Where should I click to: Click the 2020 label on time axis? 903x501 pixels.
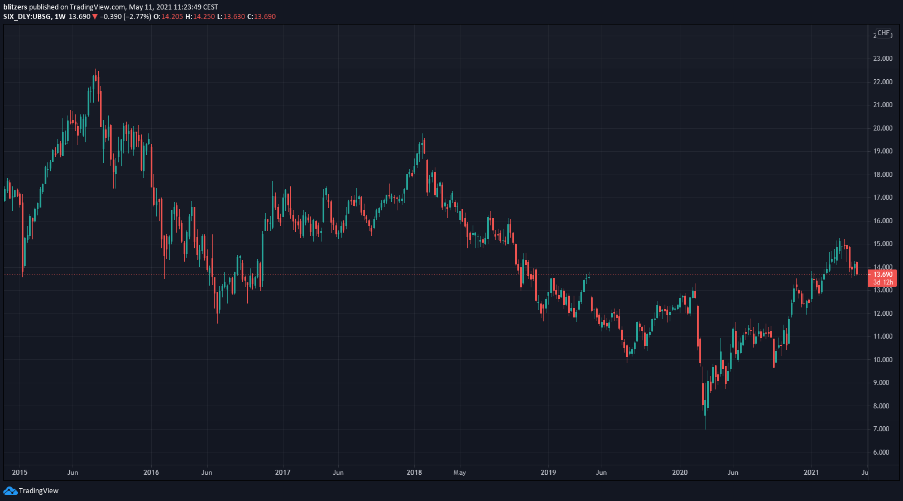click(x=680, y=473)
